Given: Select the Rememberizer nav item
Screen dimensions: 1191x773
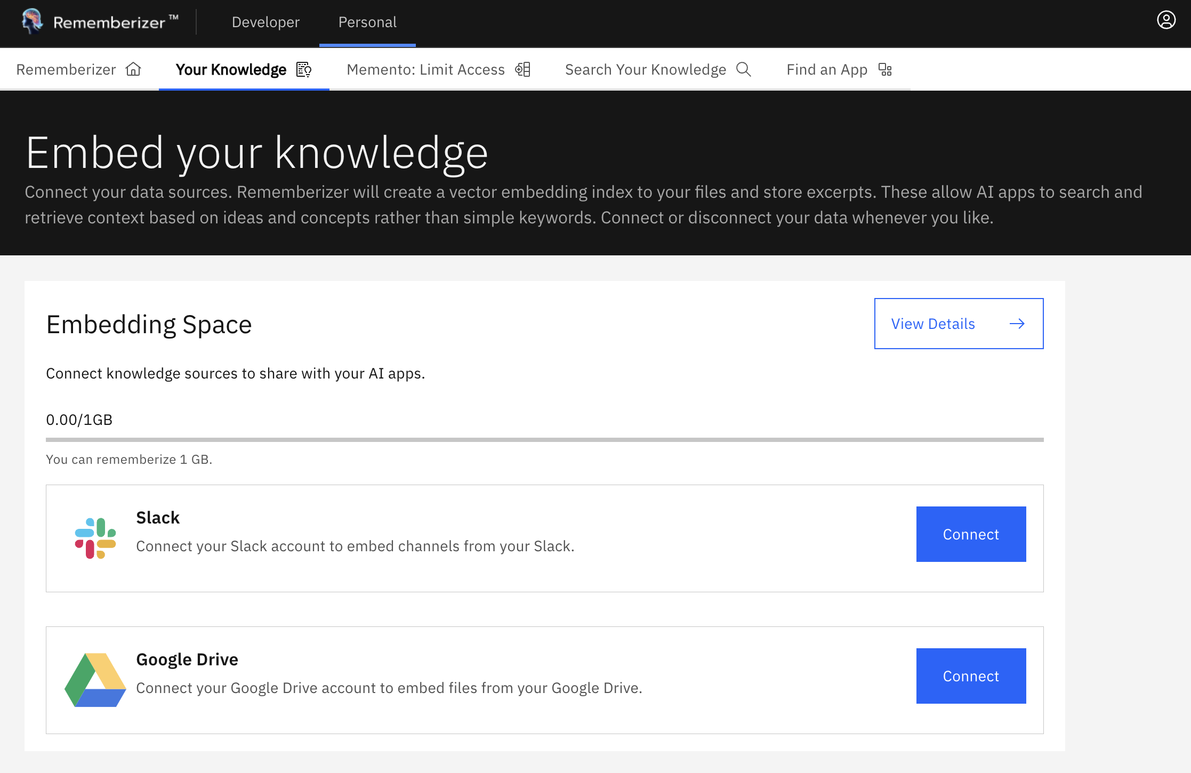Looking at the screenshot, I should click(66, 69).
